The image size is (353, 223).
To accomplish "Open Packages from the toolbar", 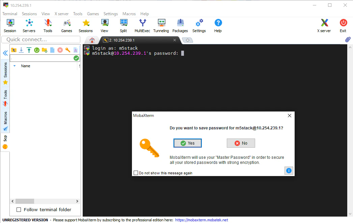I will pyautogui.click(x=180, y=26).
